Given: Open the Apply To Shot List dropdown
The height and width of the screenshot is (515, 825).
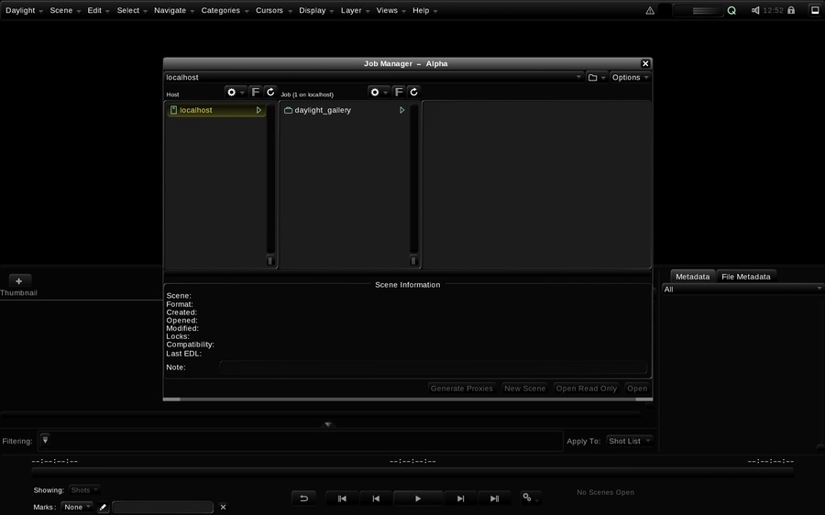Looking at the screenshot, I should pyautogui.click(x=629, y=441).
